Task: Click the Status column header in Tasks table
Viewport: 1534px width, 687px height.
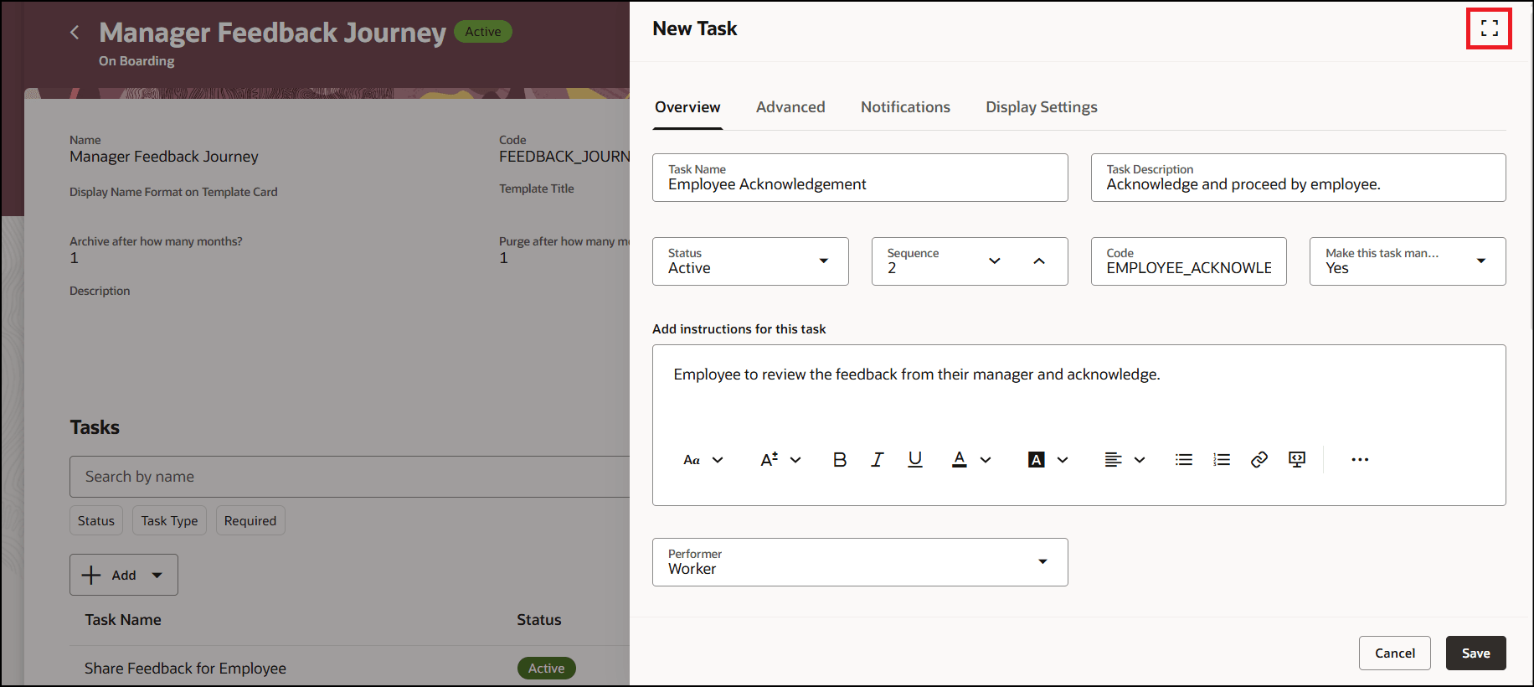Action: pyautogui.click(x=539, y=620)
